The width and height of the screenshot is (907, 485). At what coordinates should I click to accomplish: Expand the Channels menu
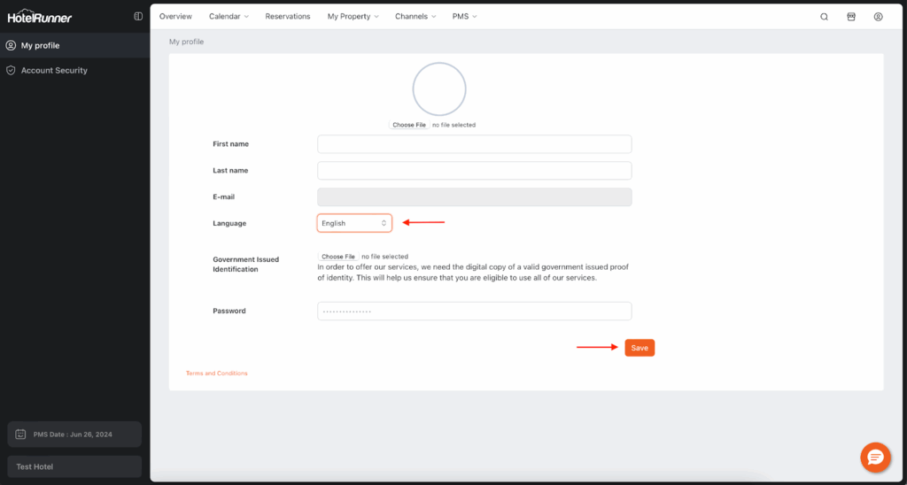pos(415,17)
